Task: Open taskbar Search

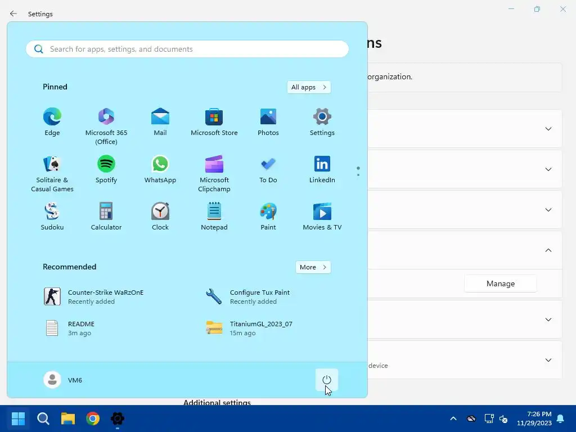Action: click(43, 418)
